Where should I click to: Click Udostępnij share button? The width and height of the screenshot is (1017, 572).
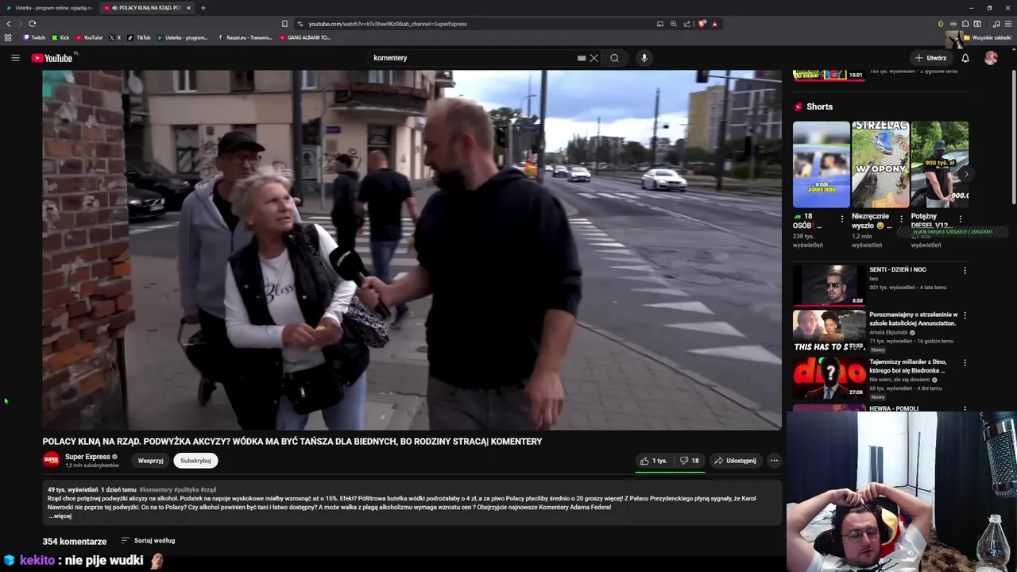click(x=735, y=461)
